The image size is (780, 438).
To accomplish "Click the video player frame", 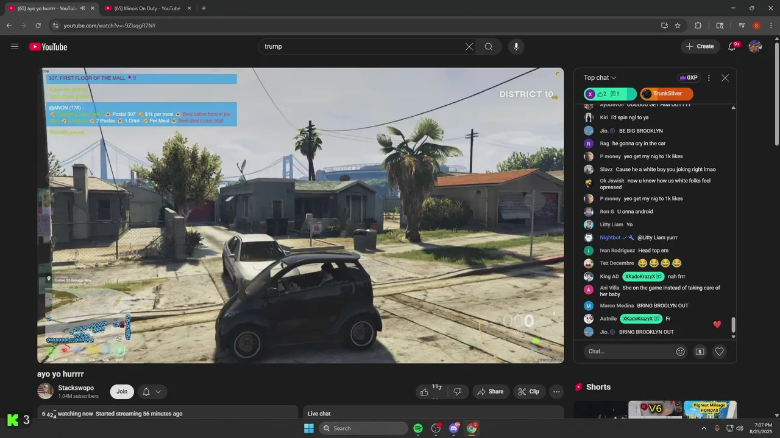I will coord(300,215).
